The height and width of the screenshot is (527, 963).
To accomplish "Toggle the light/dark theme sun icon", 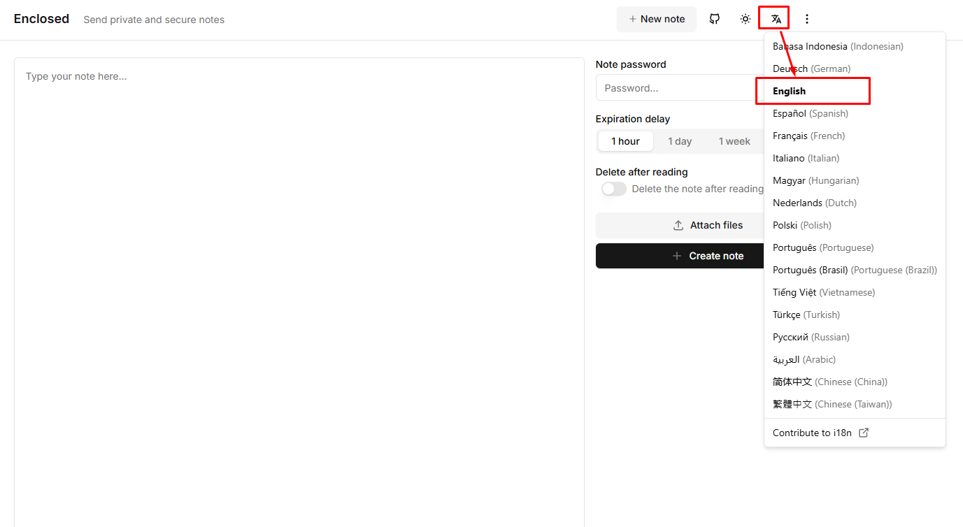I will pos(746,19).
